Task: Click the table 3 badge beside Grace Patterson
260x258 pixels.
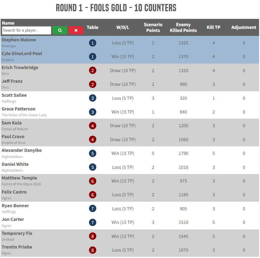Action: pyautogui.click(x=93, y=112)
